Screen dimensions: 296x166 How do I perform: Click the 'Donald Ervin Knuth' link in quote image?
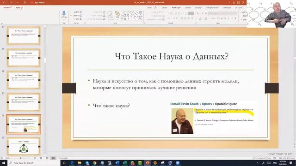(184, 104)
